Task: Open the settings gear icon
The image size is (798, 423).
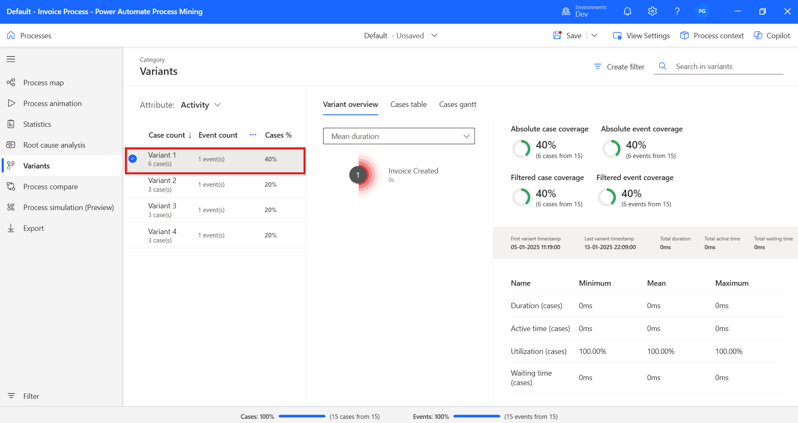Action: click(x=652, y=11)
